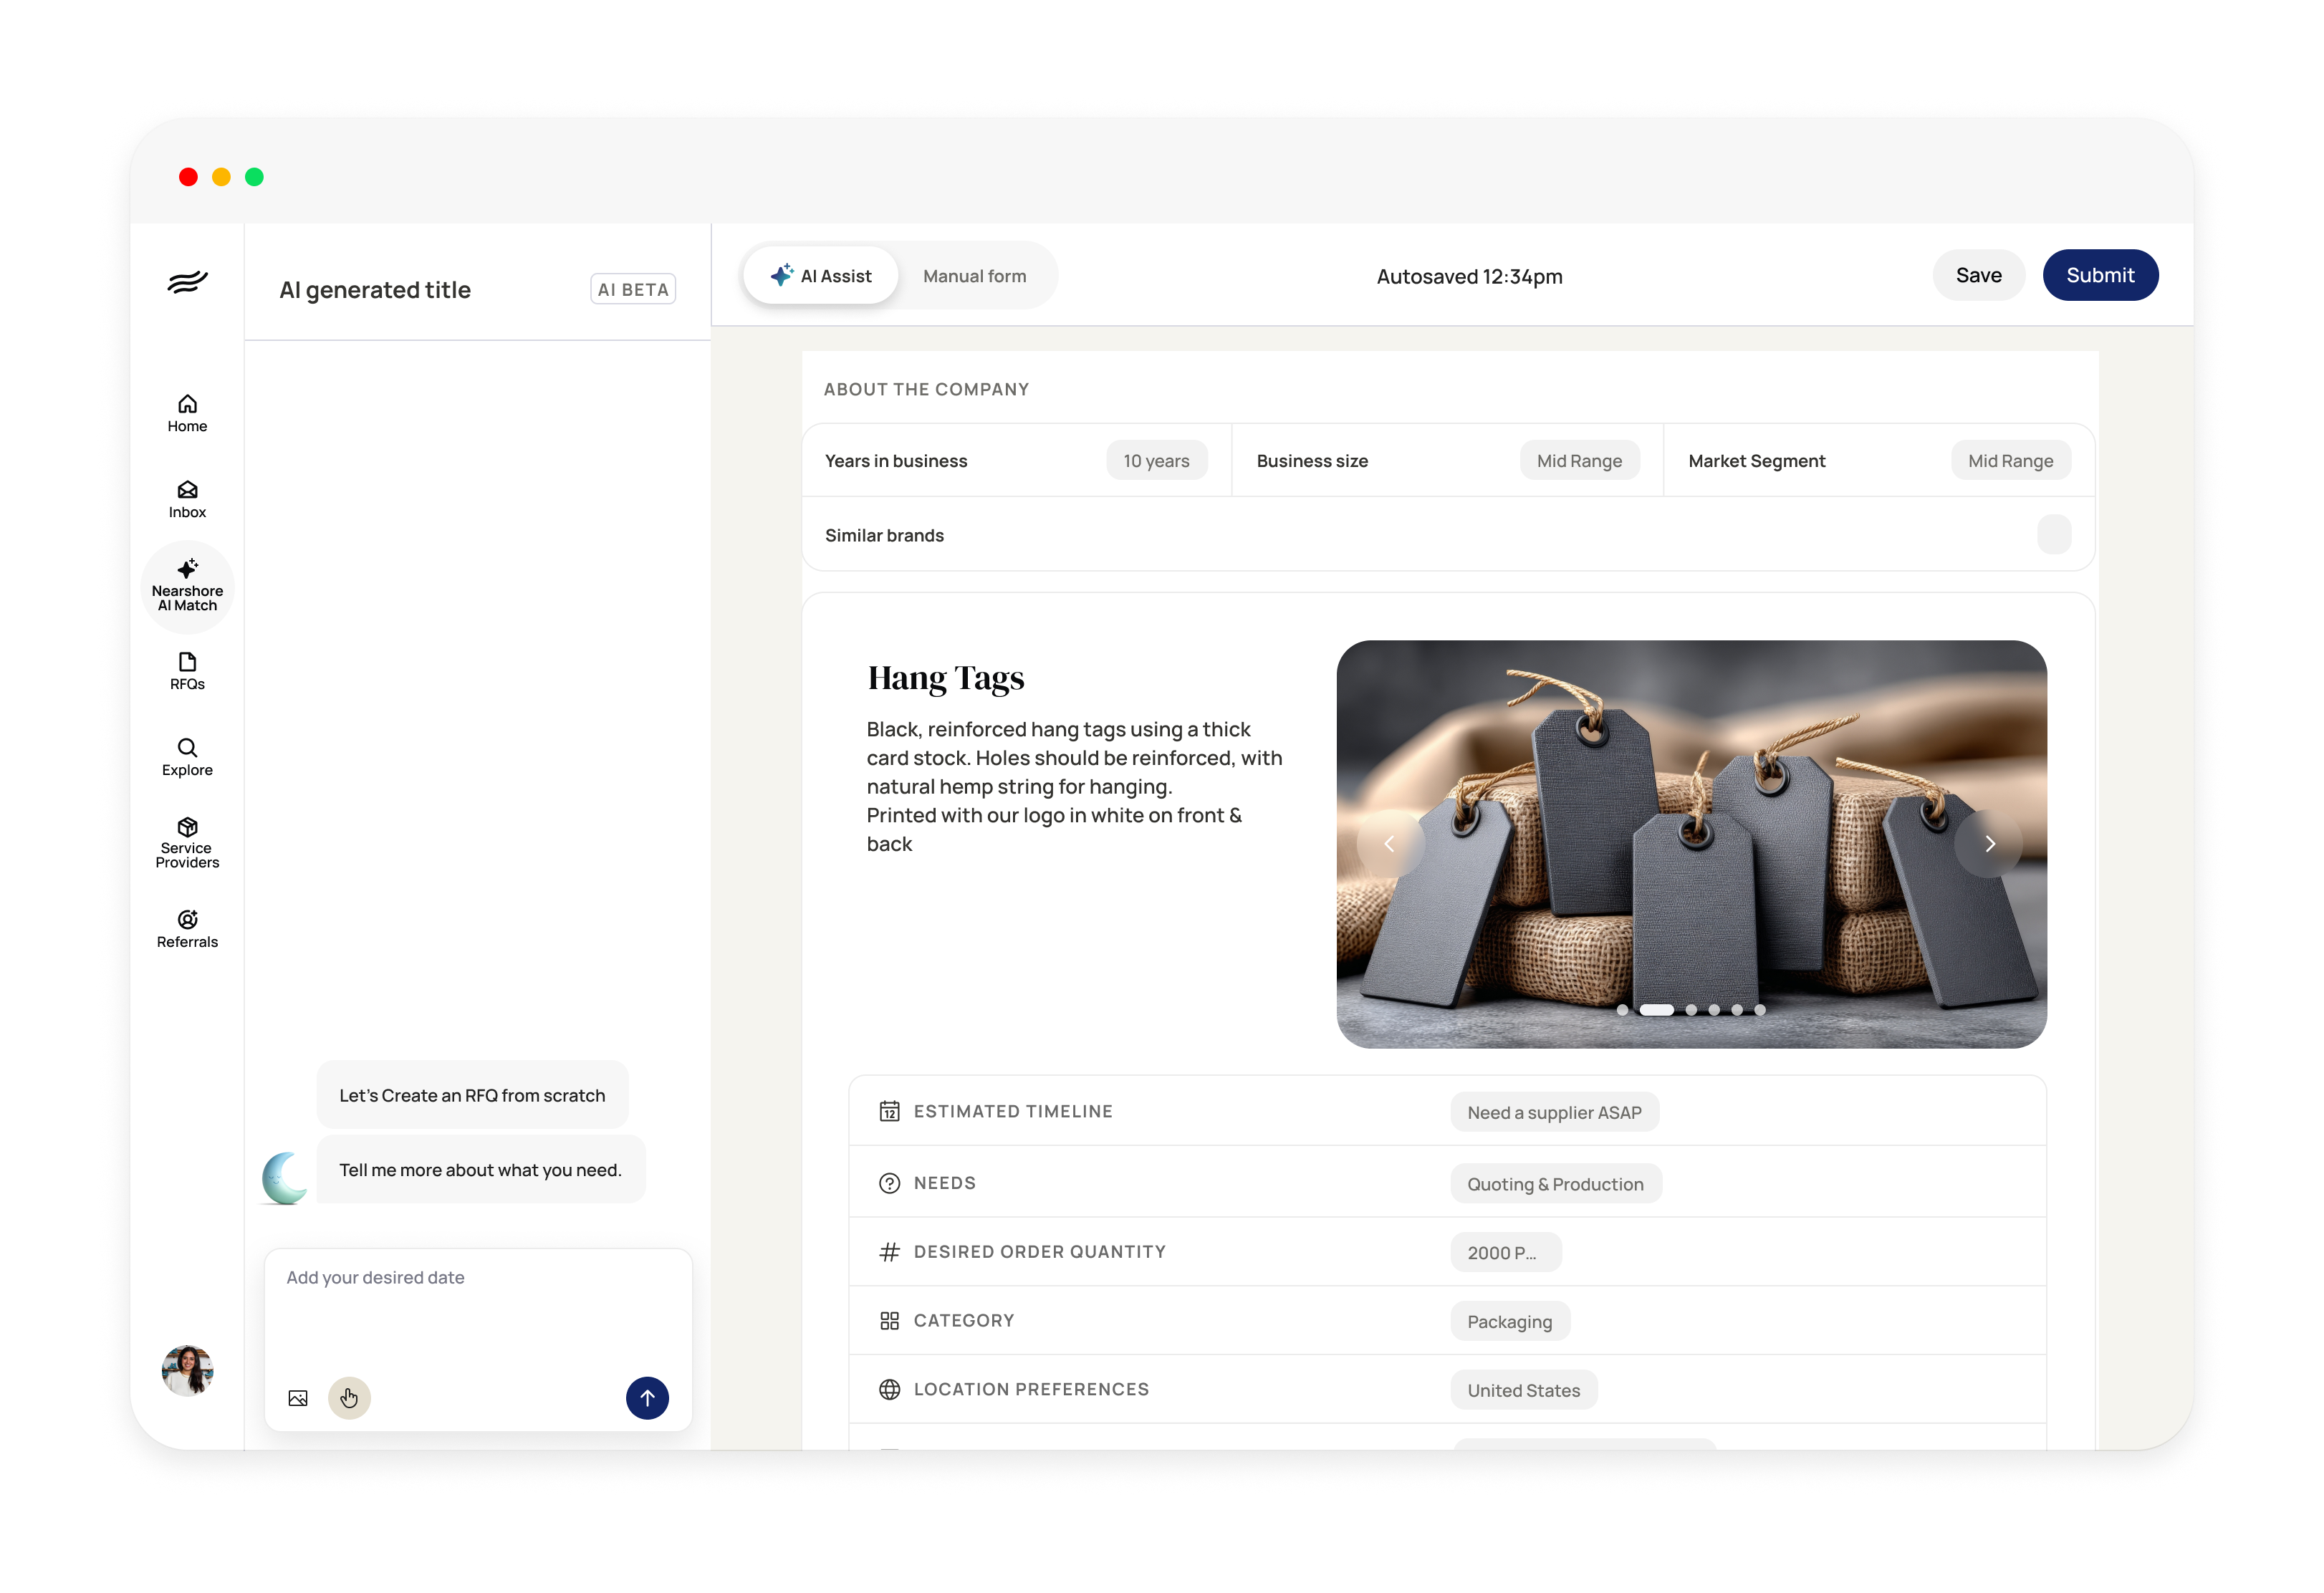Image resolution: width=2324 pixels, height=1593 pixels.
Task: Open Home from the sidebar
Action: [x=187, y=413]
